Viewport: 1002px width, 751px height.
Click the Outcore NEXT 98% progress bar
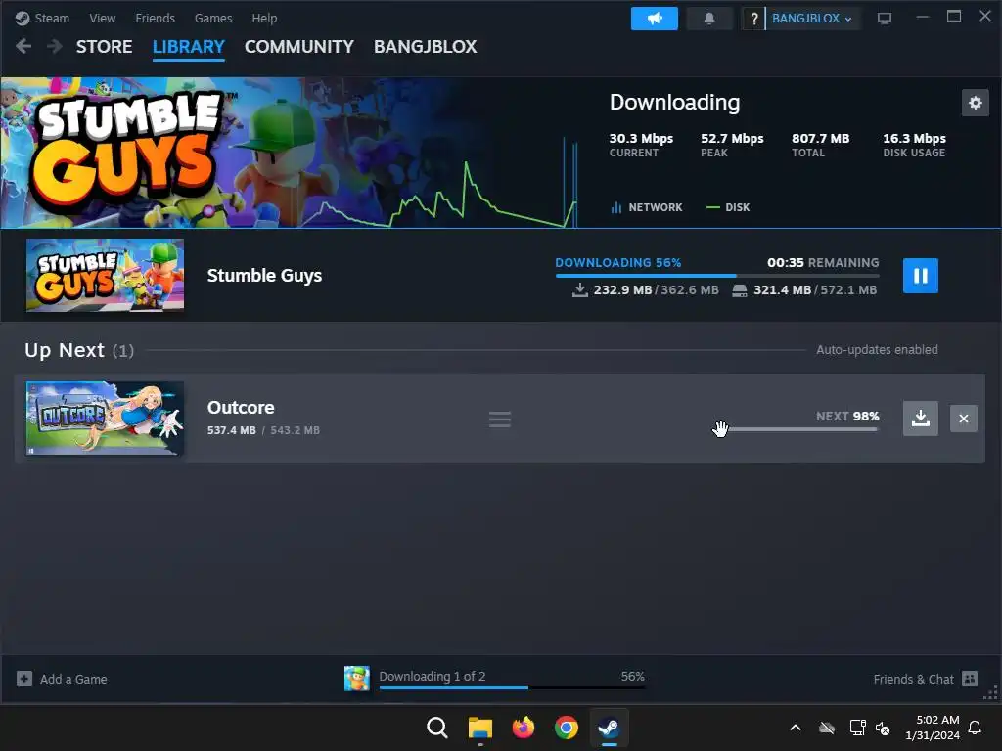[x=797, y=430]
